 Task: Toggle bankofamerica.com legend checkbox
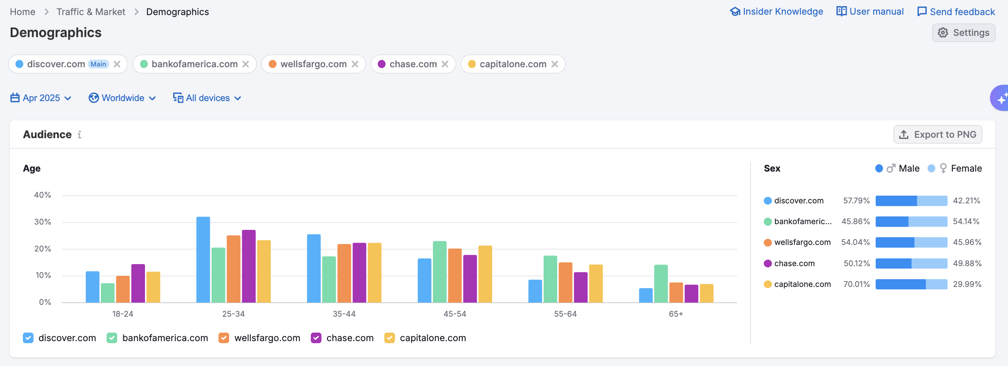point(112,338)
